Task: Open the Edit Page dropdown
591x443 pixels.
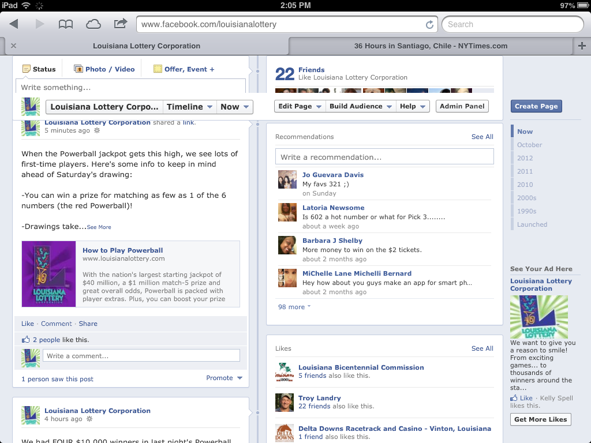Action: pyautogui.click(x=298, y=106)
